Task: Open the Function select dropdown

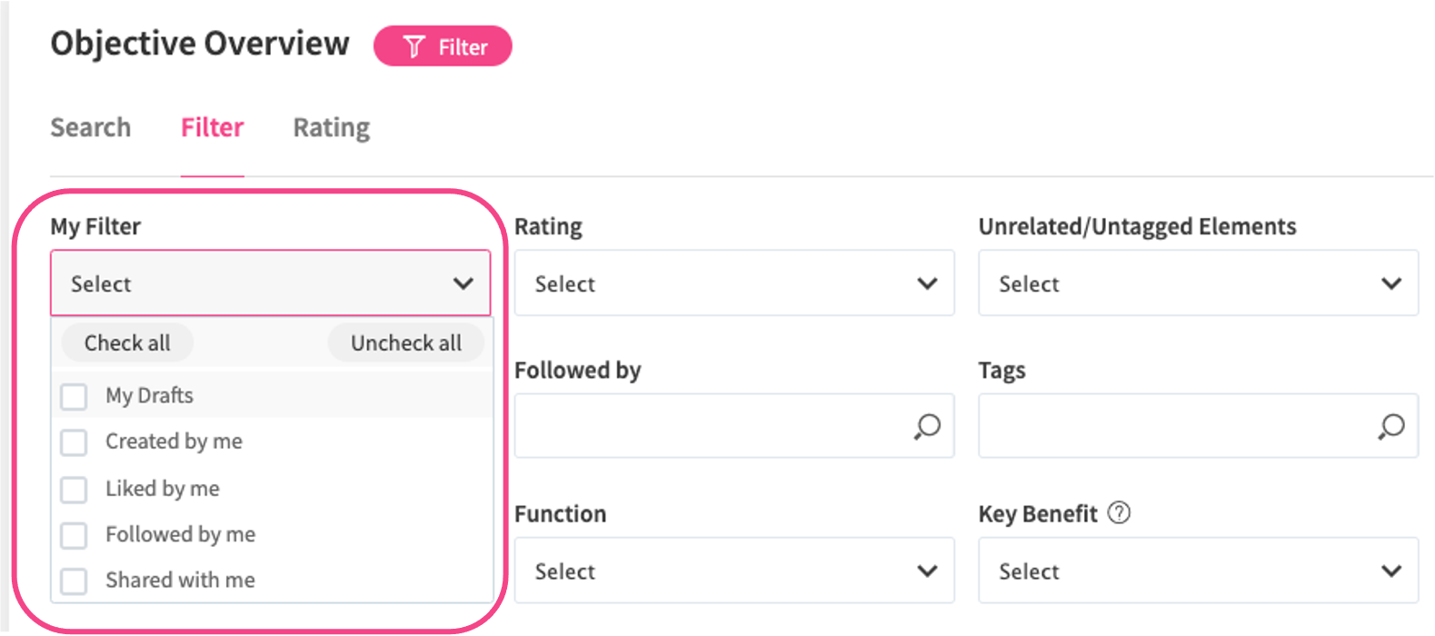Action: pyautogui.click(x=733, y=571)
